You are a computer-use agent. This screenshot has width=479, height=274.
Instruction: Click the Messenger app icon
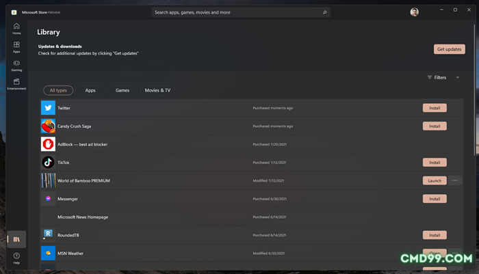48,199
